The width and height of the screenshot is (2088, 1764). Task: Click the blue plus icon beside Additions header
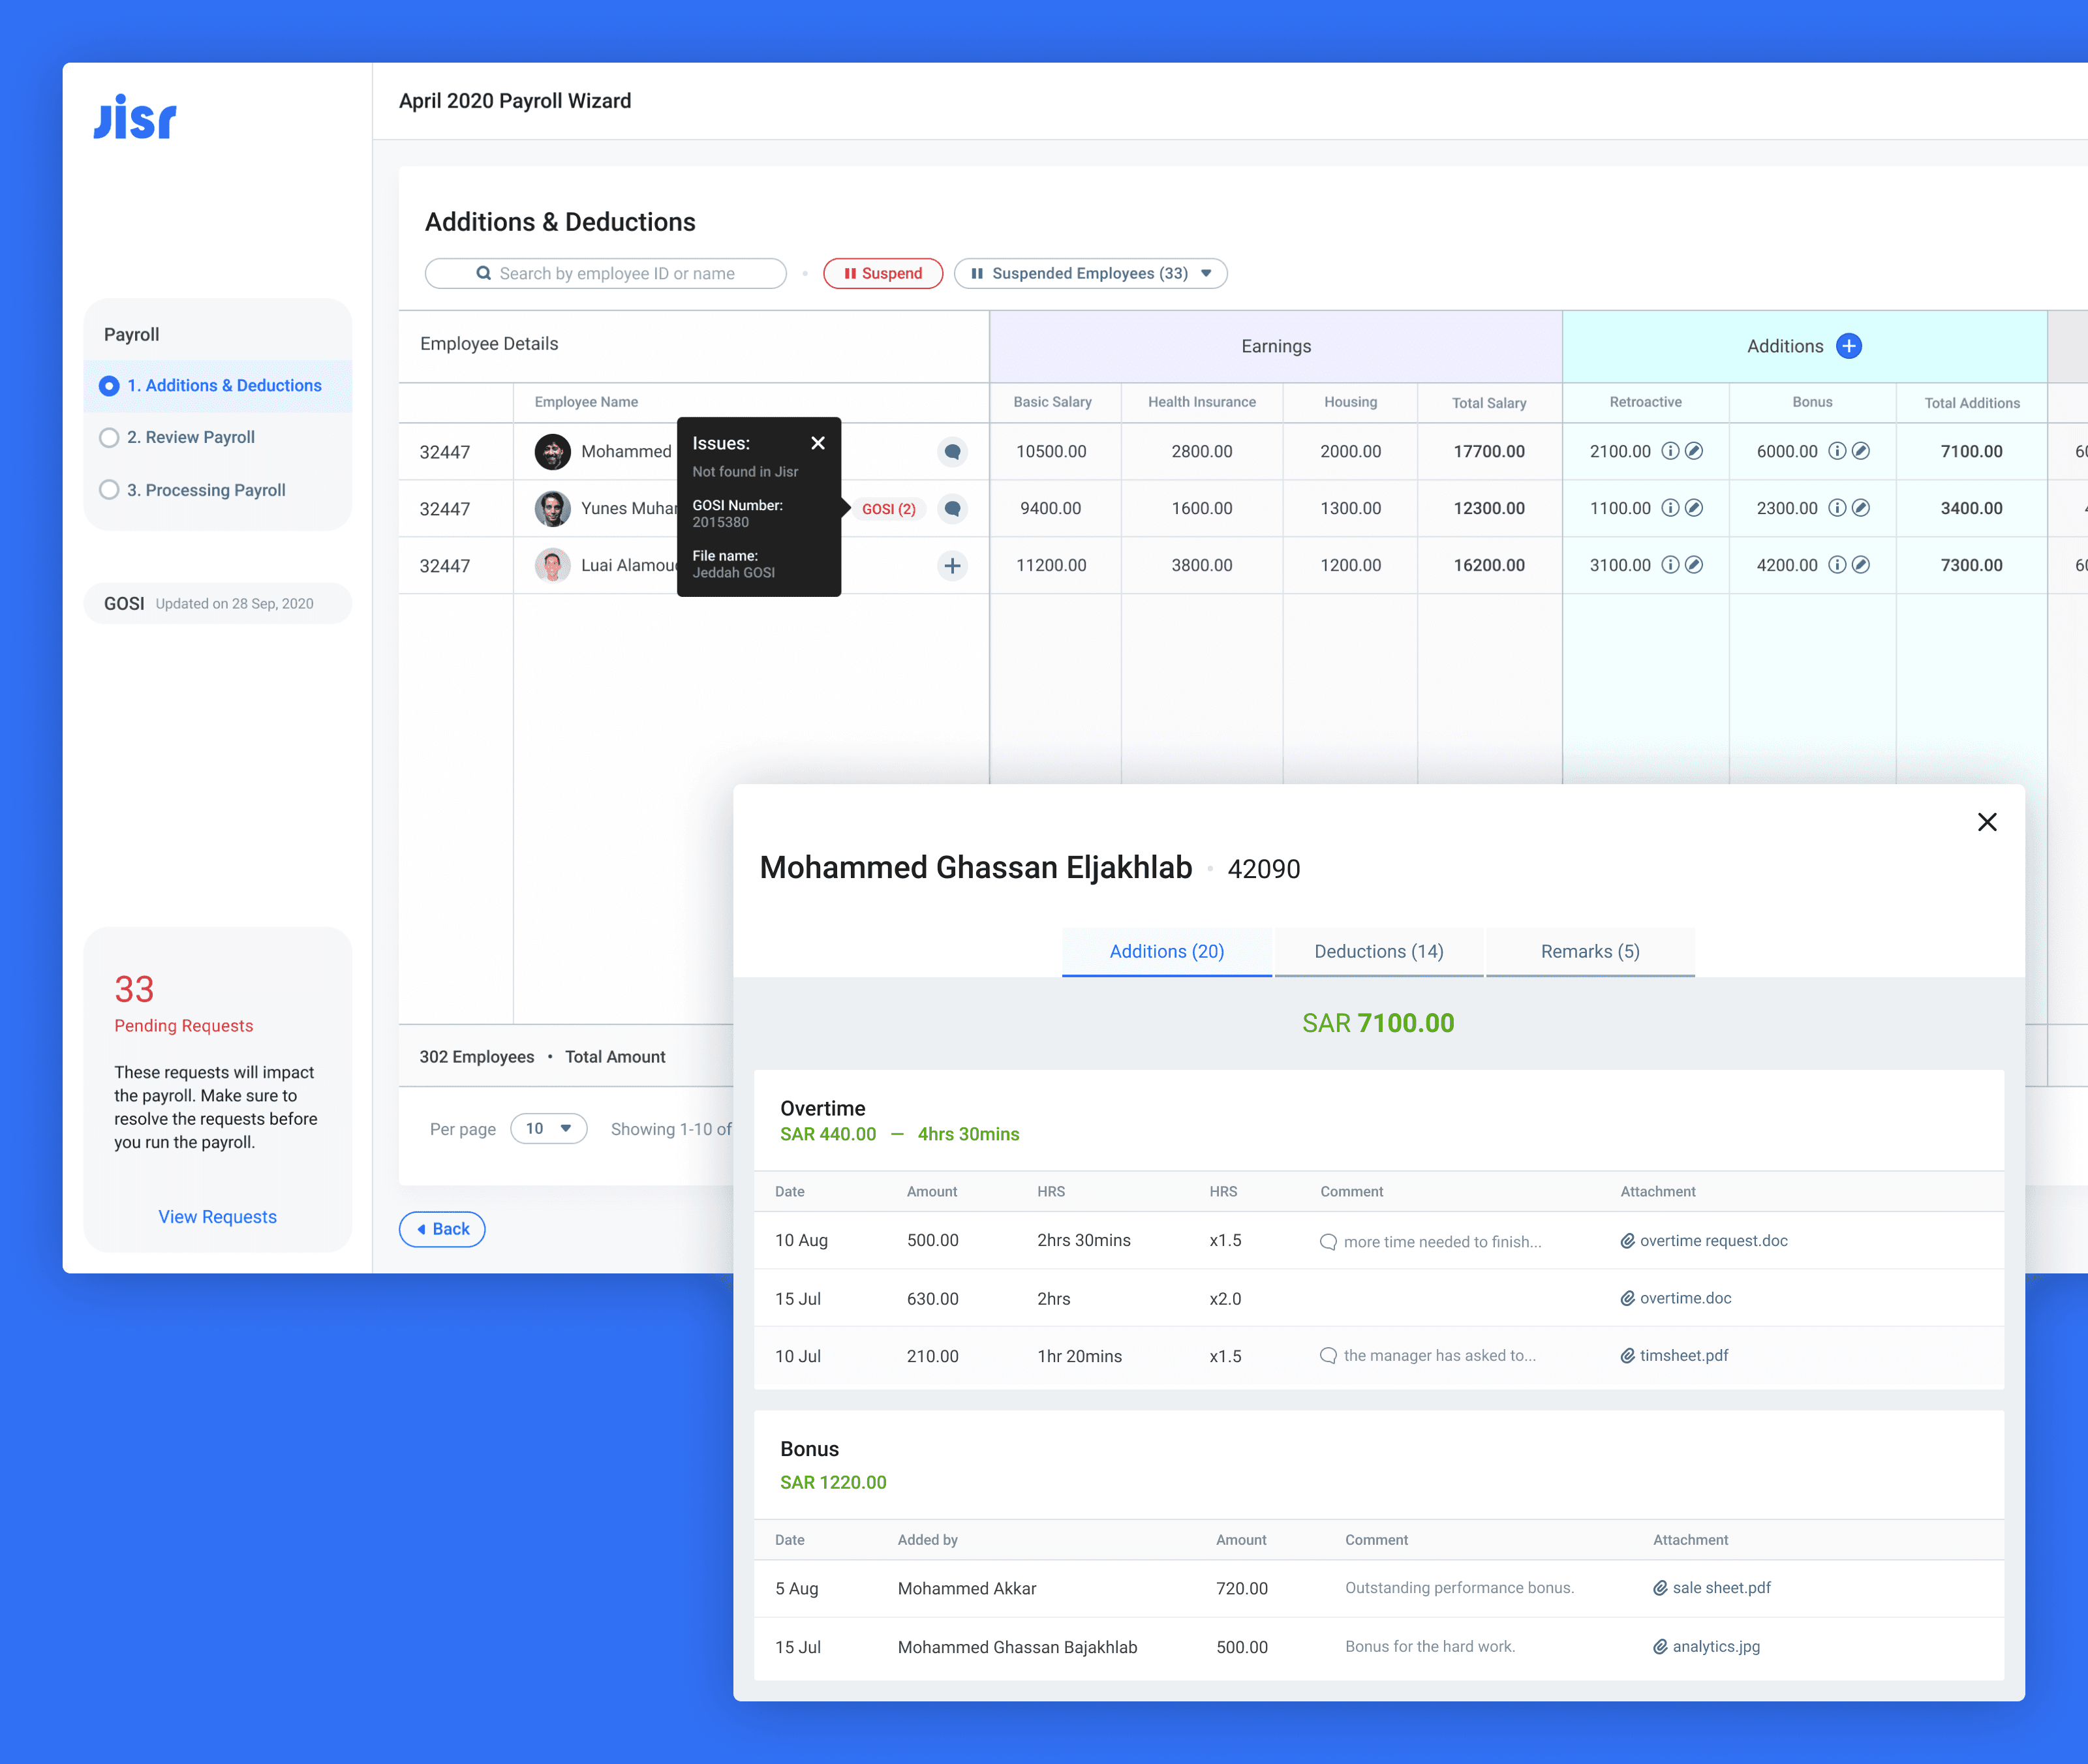pos(1848,346)
